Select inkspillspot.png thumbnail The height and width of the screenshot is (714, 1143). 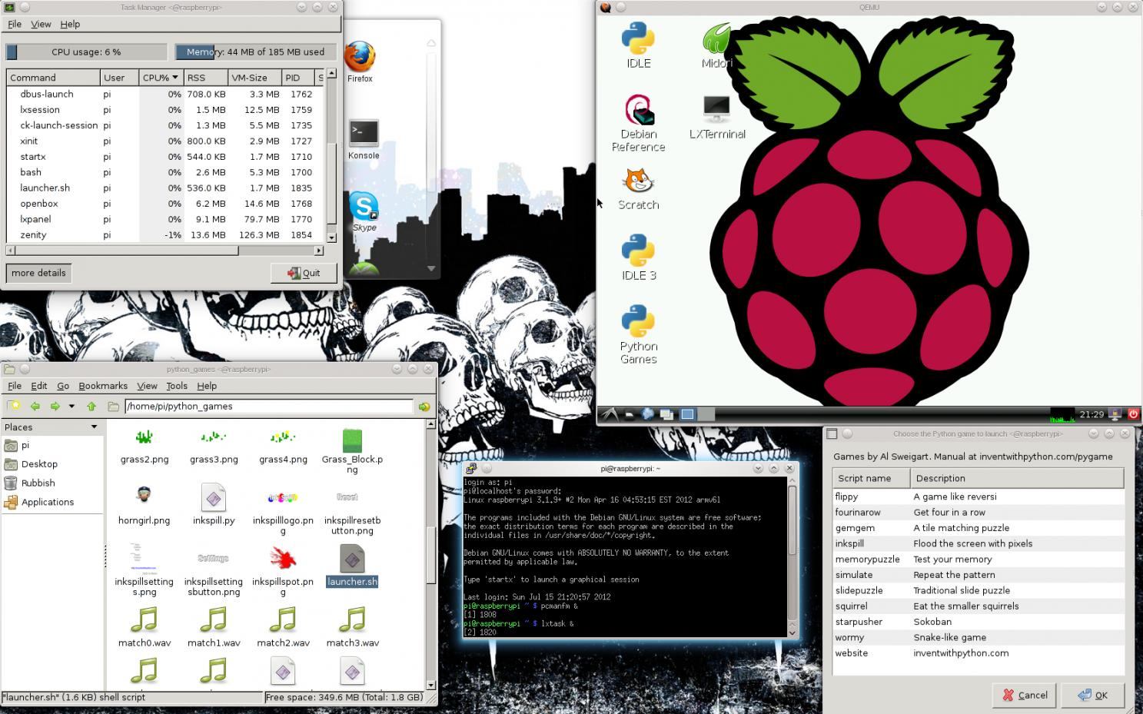(x=283, y=559)
